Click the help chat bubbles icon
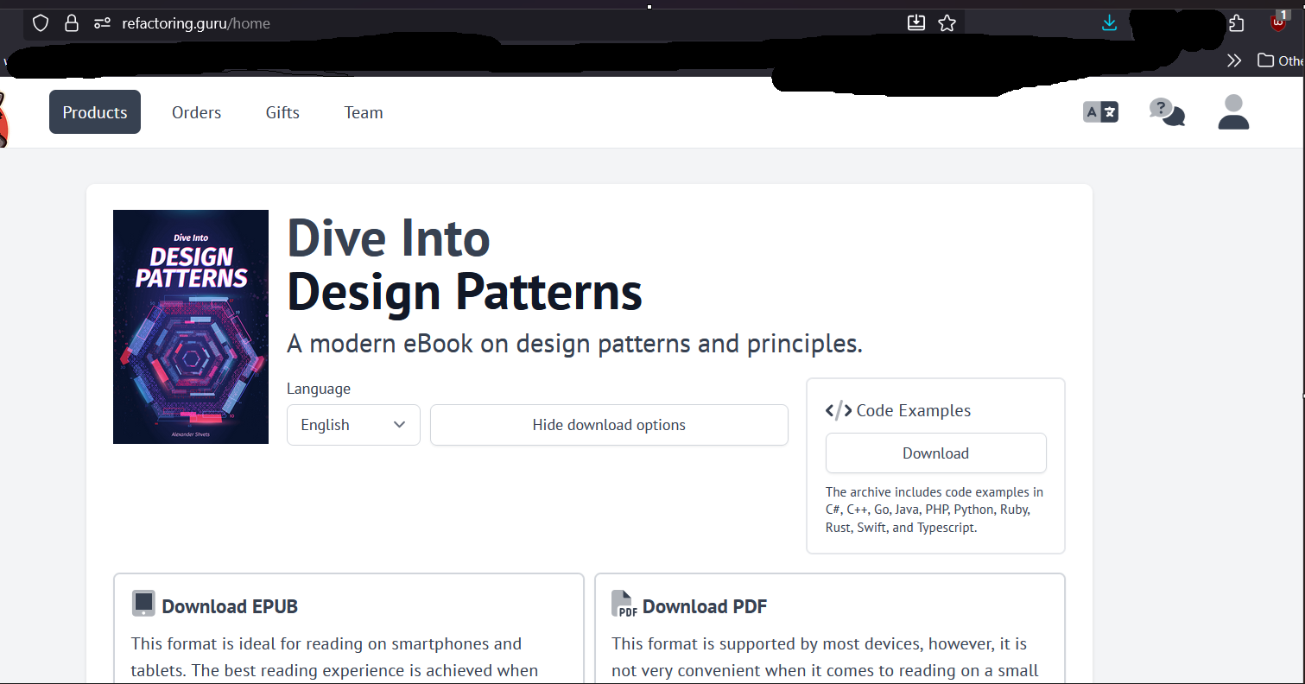1305x684 pixels. pyautogui.click(x=1166, y=112)
